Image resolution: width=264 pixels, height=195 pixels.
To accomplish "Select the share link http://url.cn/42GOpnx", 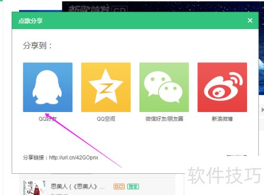I will pyautogui.click(x=73, y=157).
